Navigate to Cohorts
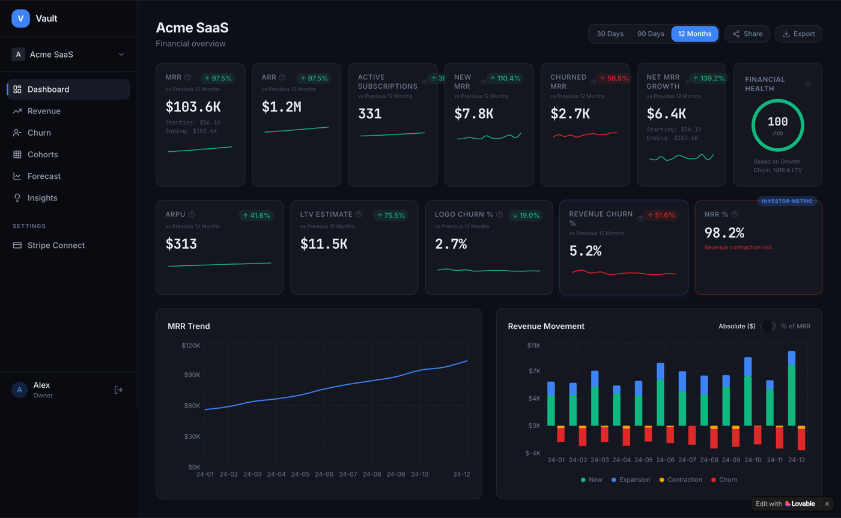 [x=68, y=154]
